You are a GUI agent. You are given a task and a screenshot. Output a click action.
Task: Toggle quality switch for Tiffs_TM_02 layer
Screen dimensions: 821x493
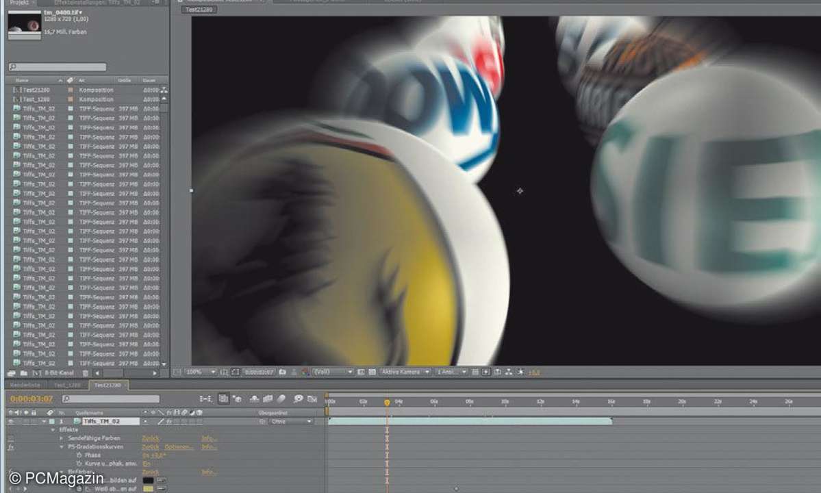click(162, 421)
